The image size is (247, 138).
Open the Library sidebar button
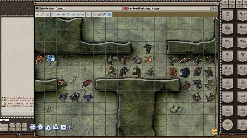click(242, 125)
